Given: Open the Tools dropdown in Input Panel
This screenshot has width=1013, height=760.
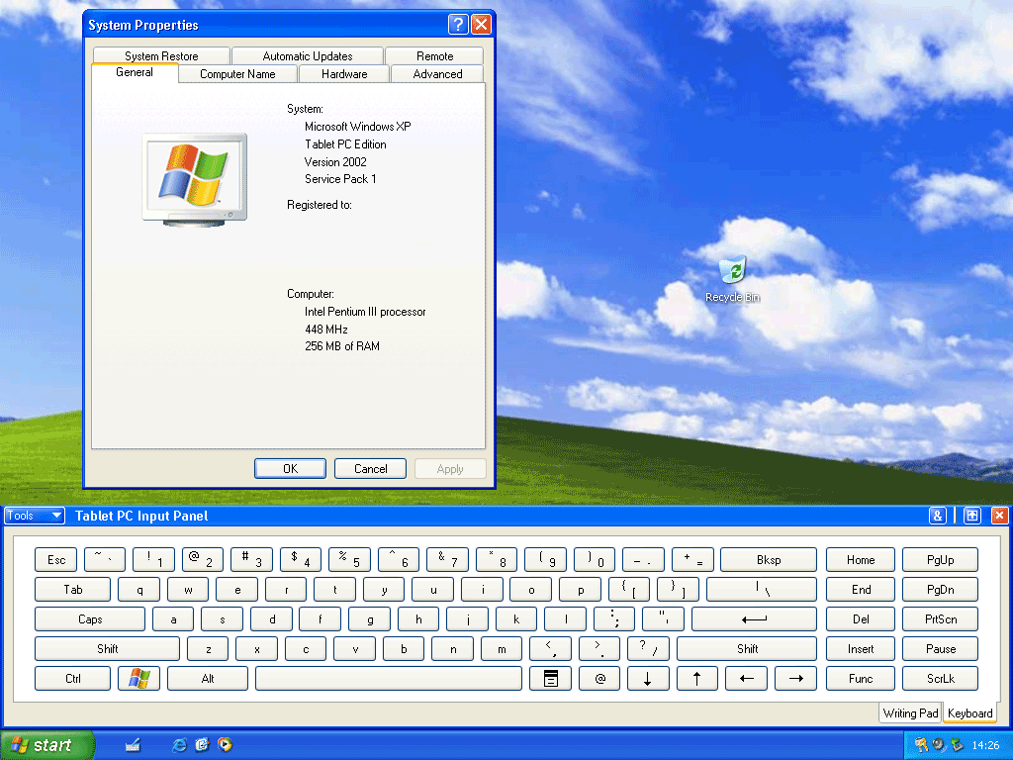Looking at the screenshot, I should click(35, 516).
